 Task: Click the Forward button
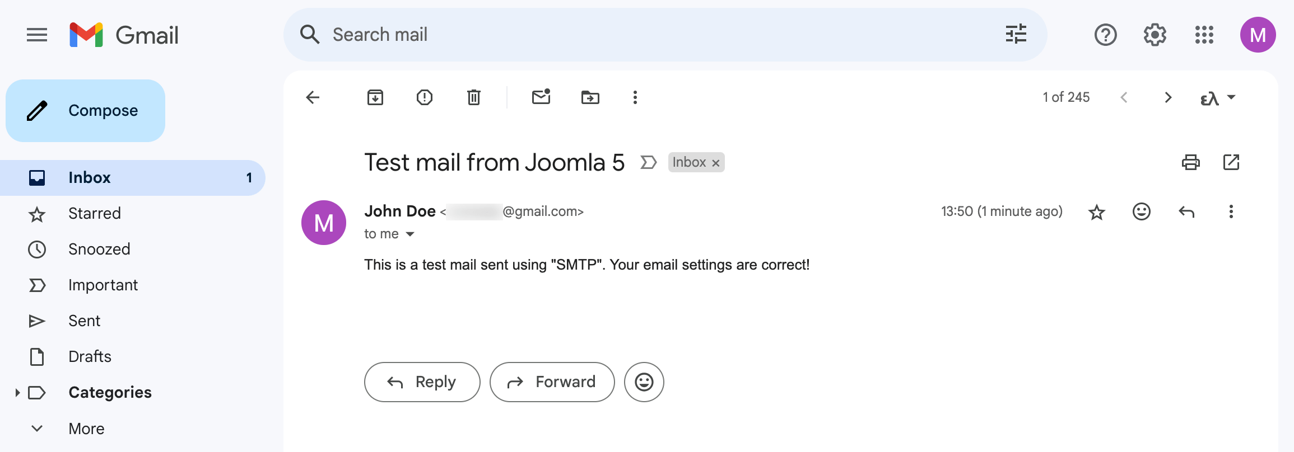coord(552,382)
